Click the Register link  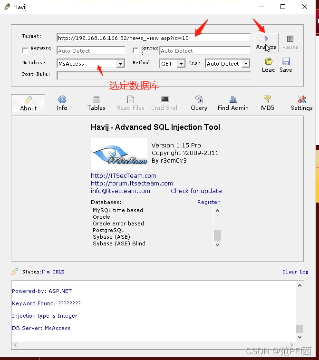(x=208, y=202)
